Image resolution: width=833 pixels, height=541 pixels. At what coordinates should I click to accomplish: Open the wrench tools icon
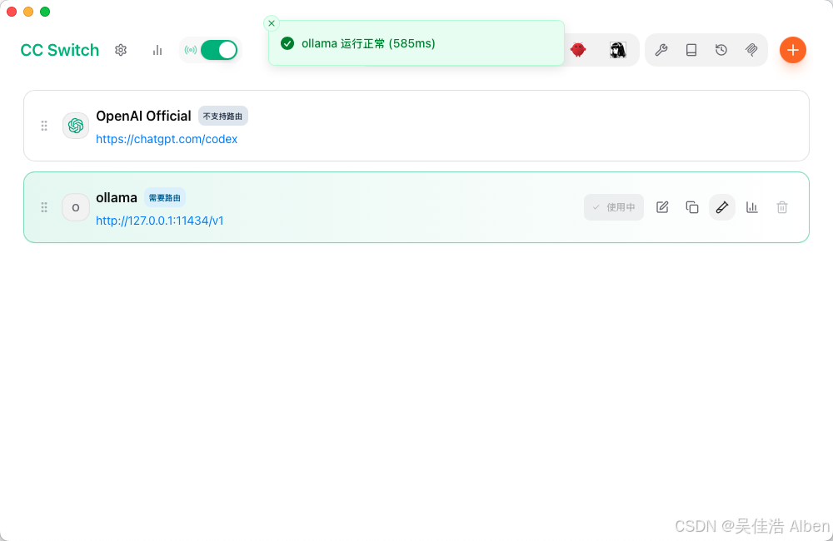[x=661, y=50]
